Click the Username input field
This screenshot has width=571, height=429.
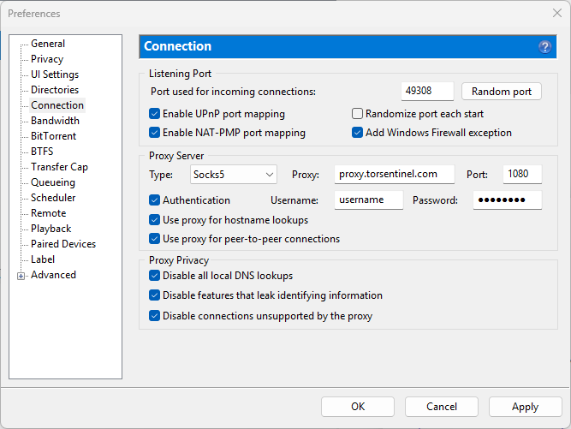[x=368, y=200]
